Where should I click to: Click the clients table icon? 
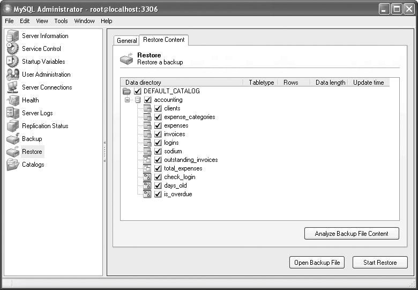click(147, 108)
